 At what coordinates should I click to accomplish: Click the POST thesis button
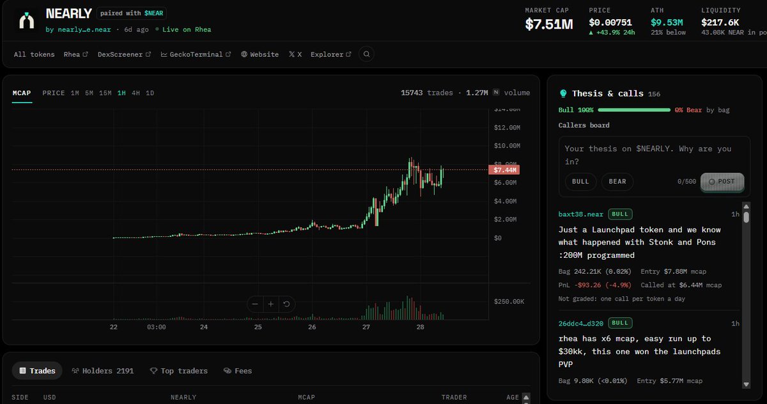pos(722,181)
